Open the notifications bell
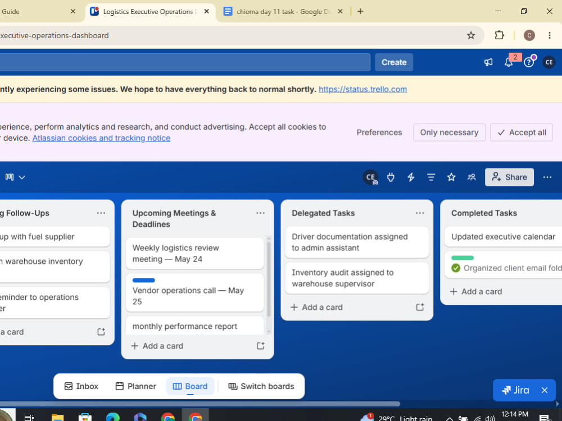Screen dimensions: 562x421 (x=509, y=62)
